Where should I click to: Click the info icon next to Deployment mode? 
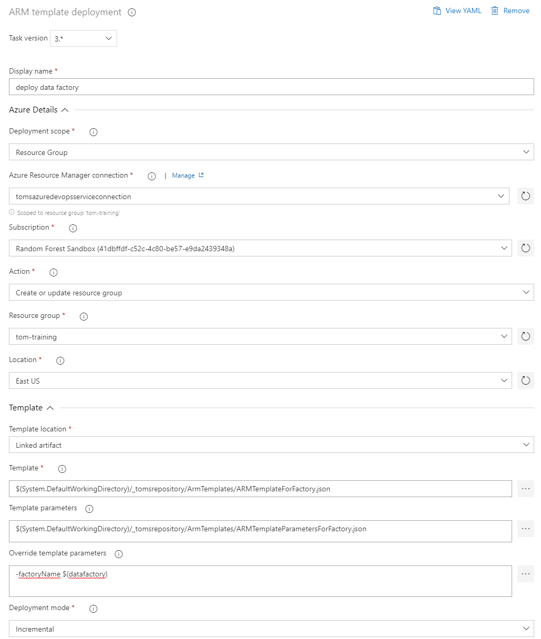(x=93, y=609)
